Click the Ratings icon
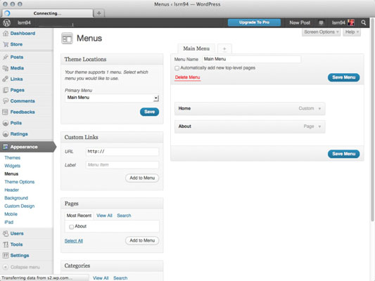Viewport: 375px width, 281px height. click(6, 134)
